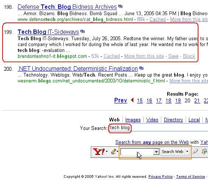
Task: Click the highlighter icon in Yahoo toolbar
Action: pyautogui.click(x=196, y=151)
